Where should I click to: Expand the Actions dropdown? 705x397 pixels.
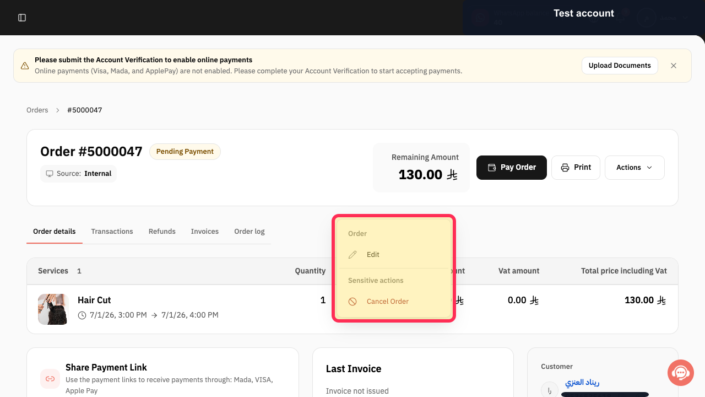(x=634, y=168)
